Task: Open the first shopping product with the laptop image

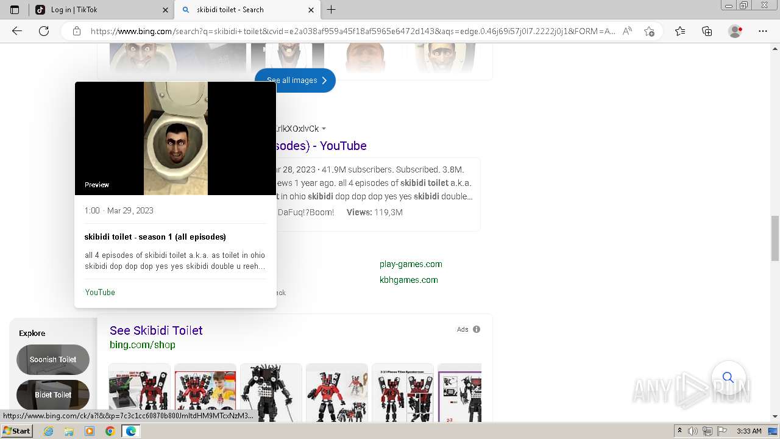Action: coord(139,393)
